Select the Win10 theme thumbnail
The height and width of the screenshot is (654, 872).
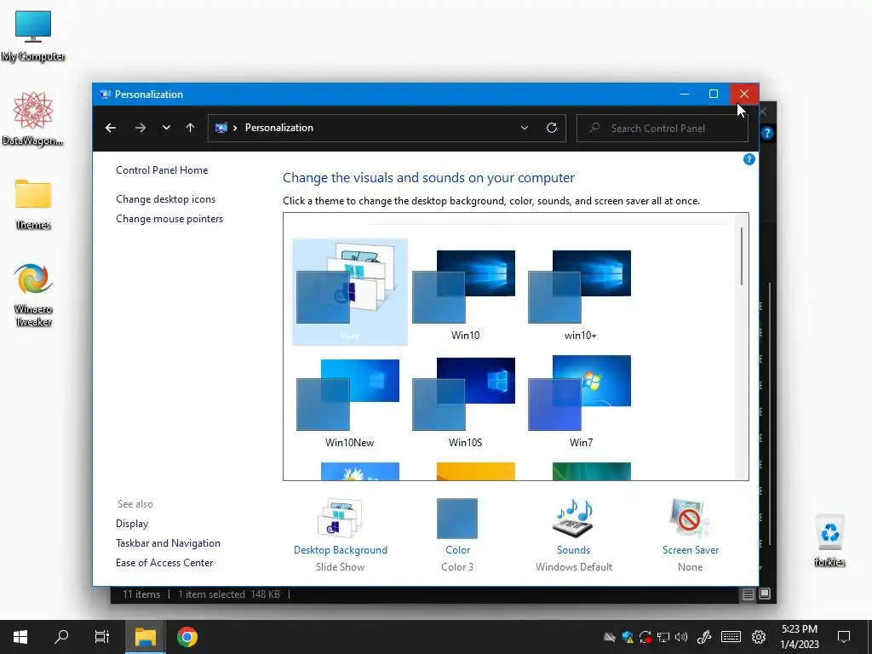[465, 293]
